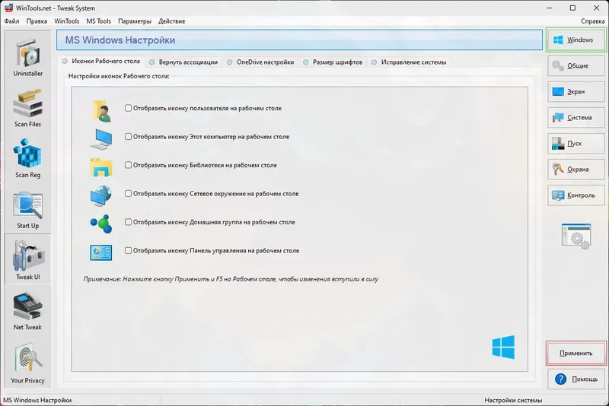
Task: Check Библиотеки desktop icon option
Action: click(x=128, y=165)
